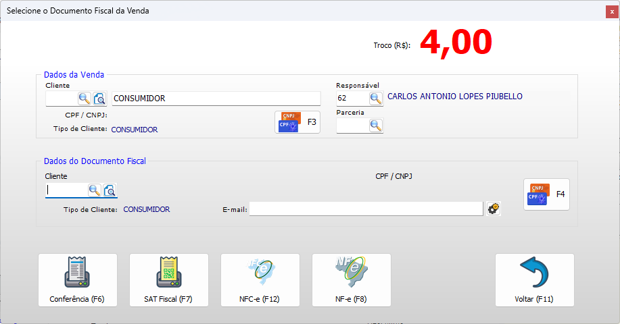Print Conferência (F6) receipt
The image size is (620, 324).
[78, 280]
